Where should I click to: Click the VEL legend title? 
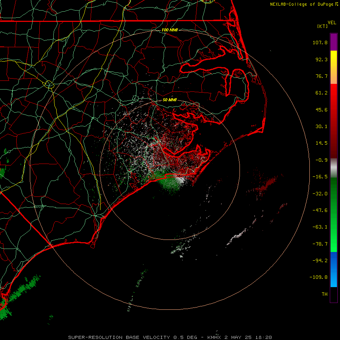click(332, 23)
